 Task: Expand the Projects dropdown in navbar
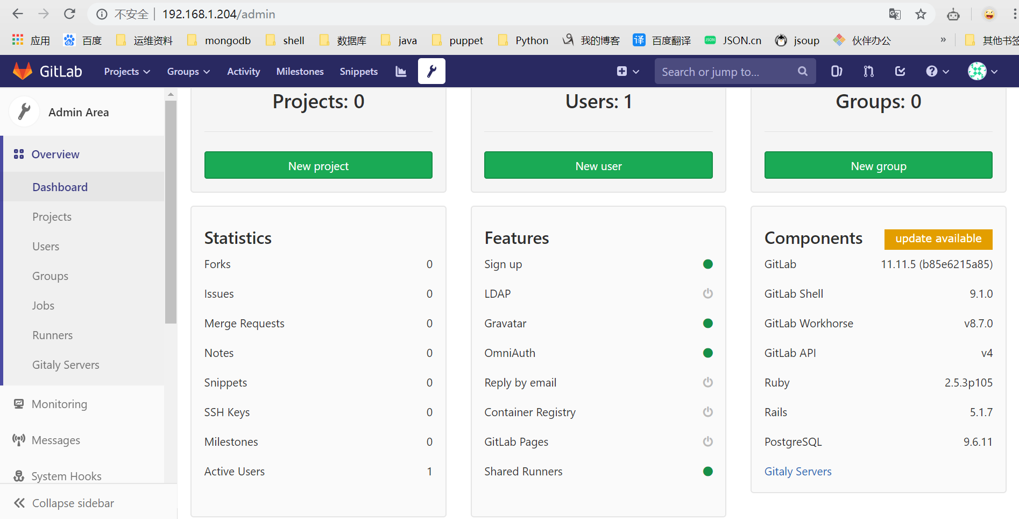[x=127, y=71]
